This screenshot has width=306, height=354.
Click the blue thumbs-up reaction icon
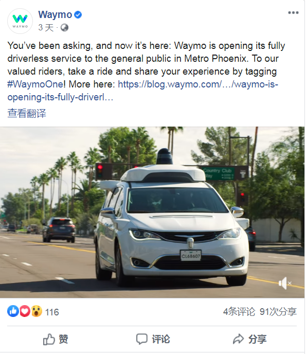click(x=13, y=311)
